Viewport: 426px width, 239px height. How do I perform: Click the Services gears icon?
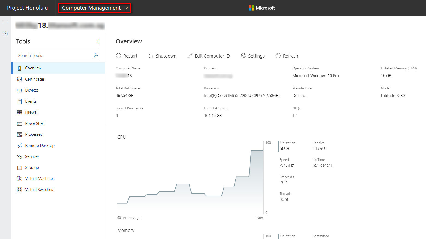pyautogui.click(x=20, y=156)
